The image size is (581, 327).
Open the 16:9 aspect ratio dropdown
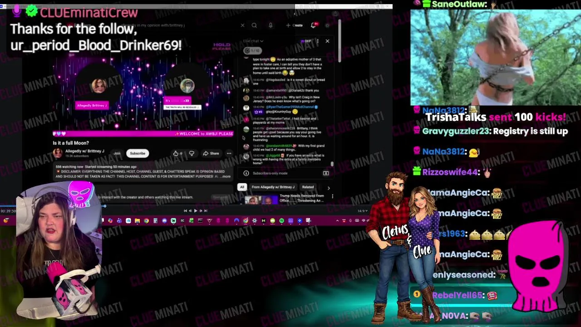coord(362,211)
